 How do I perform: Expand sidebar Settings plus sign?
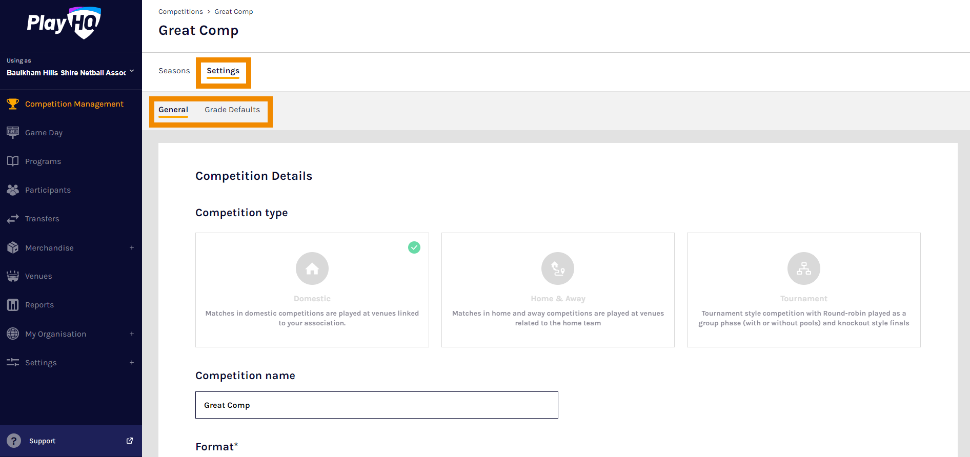[x=132, y=363]
